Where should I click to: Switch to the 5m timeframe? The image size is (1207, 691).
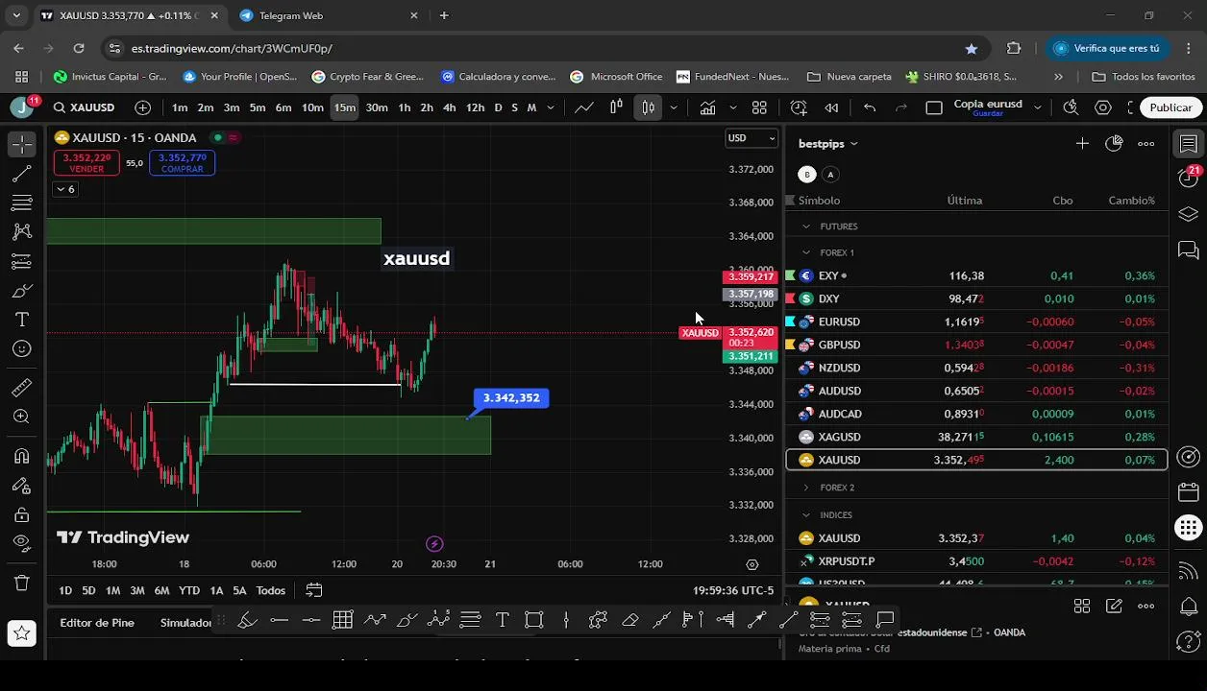(258, 107)
